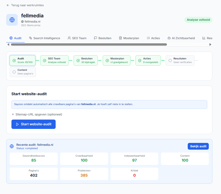Select the Content Geen pagina's step
The height and width of the screenshot is (194, 221).
(23, 72)
